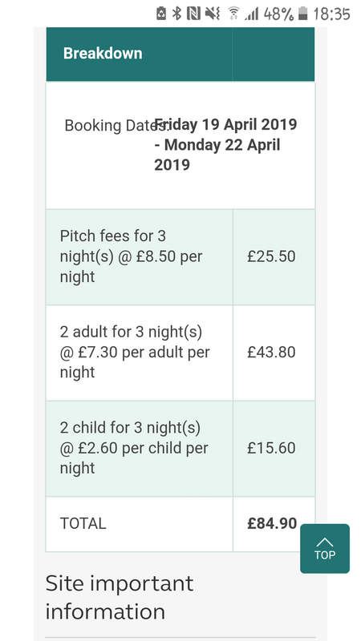This screenshot has width=361, height=641.
Task: Select the 2 child for 3 nights row
Action: tap(180, 449)
